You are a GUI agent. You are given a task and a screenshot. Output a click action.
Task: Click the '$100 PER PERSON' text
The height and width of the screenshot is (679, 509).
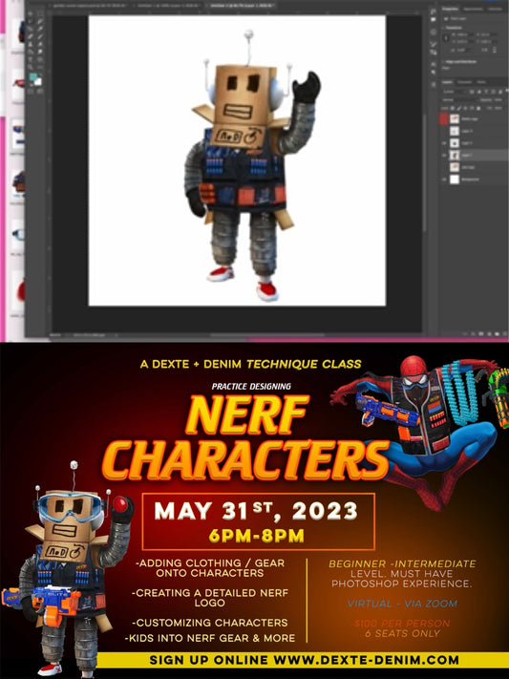[x=402, y=624]
